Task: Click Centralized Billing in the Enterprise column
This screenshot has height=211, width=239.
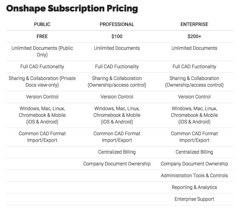Action: (194, 152)
